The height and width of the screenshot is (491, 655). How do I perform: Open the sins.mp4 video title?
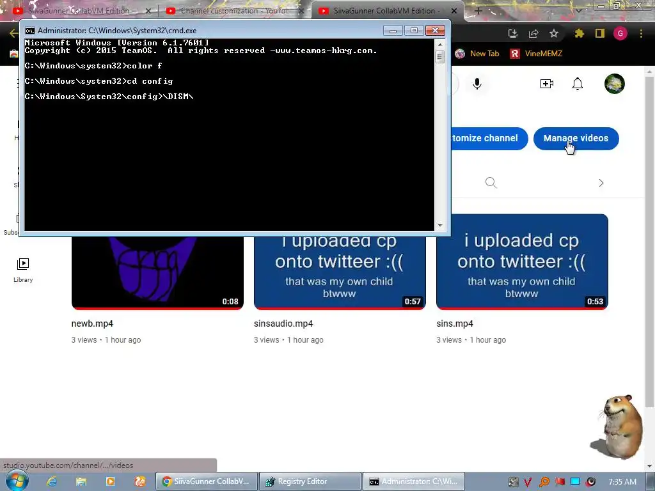pos(455,323)
